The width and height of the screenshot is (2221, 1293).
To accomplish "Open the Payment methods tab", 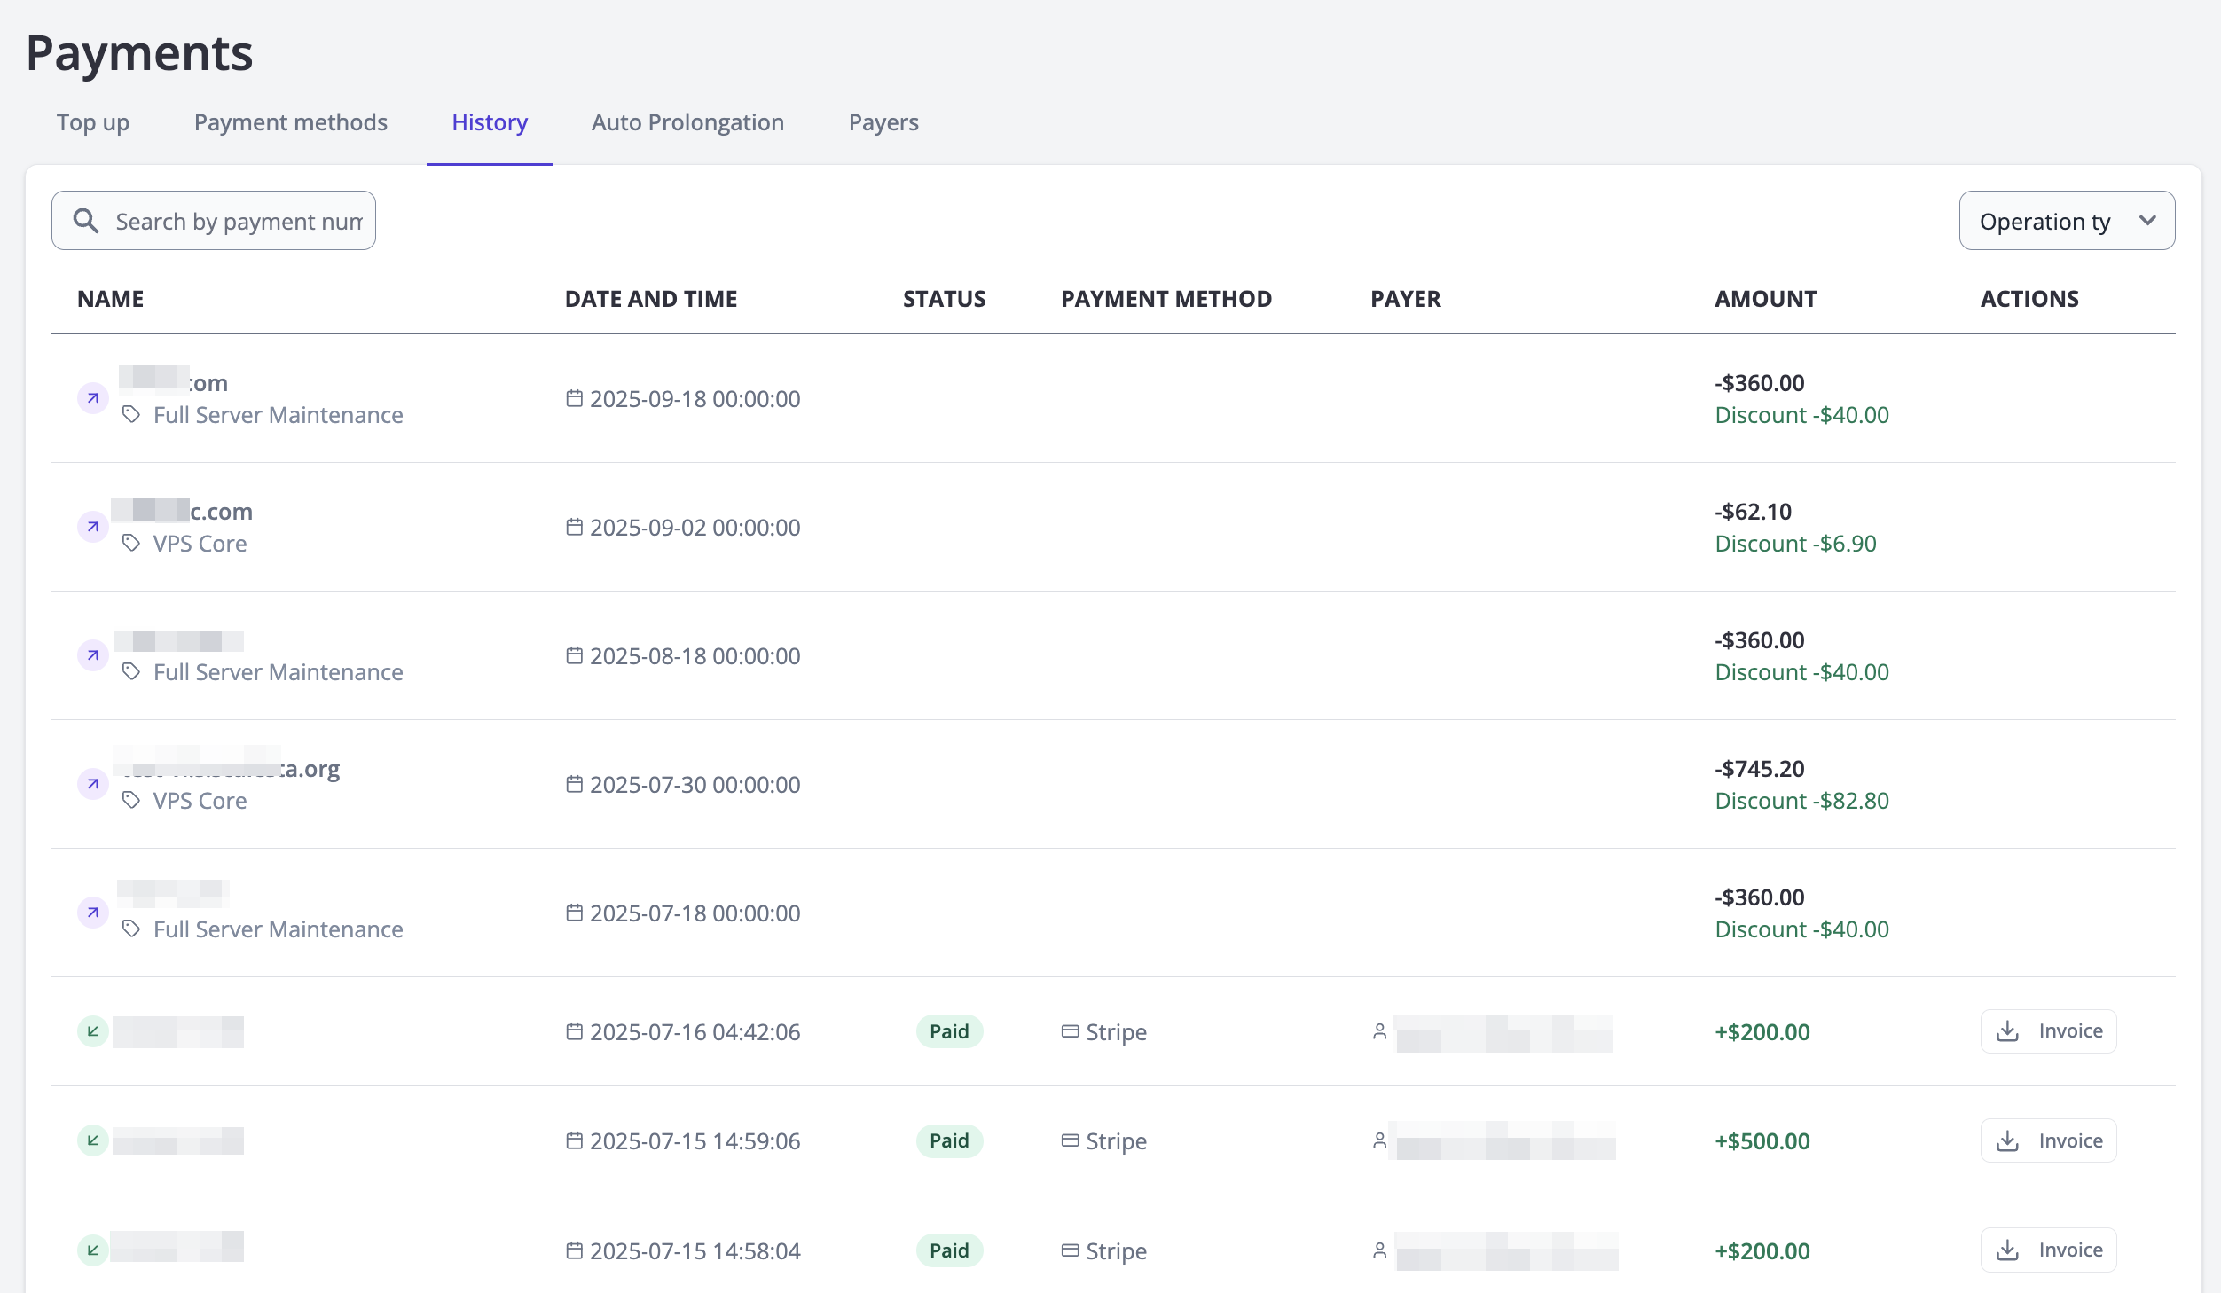I will point(291,122).
